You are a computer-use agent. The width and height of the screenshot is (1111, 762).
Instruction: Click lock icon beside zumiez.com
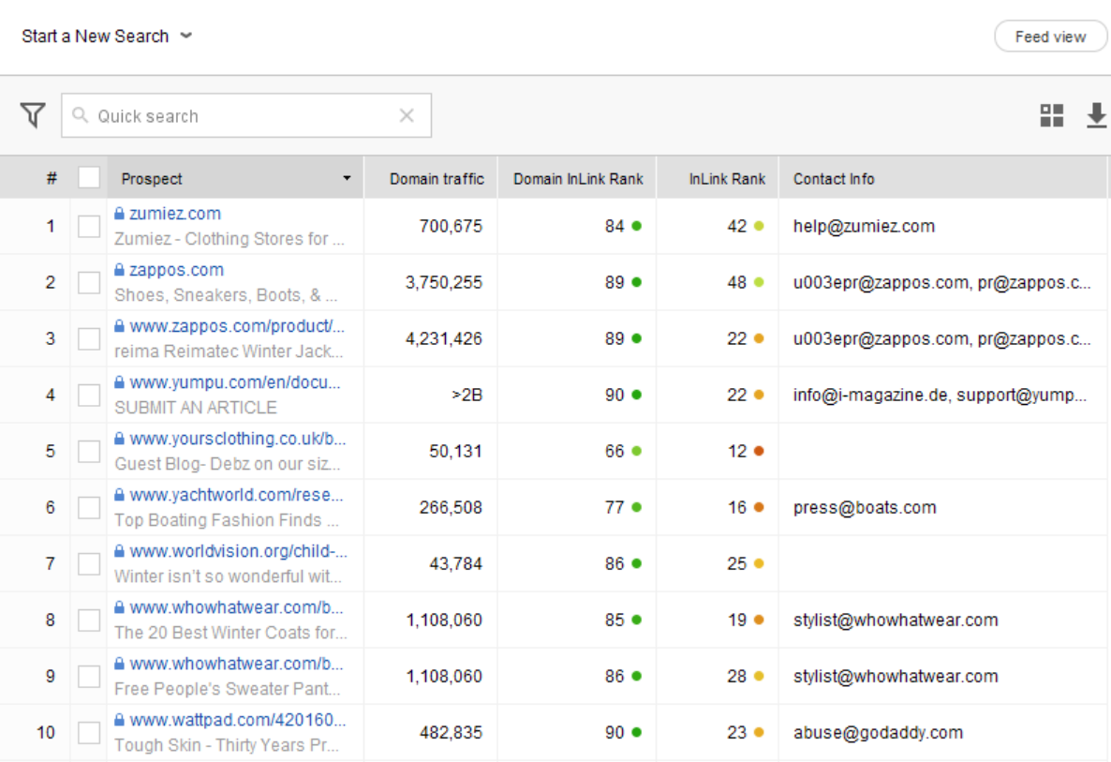(x=119, y=214)
